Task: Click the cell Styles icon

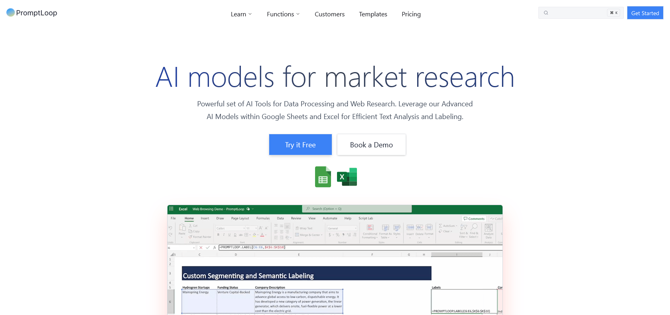Action: tap(397, 228)
